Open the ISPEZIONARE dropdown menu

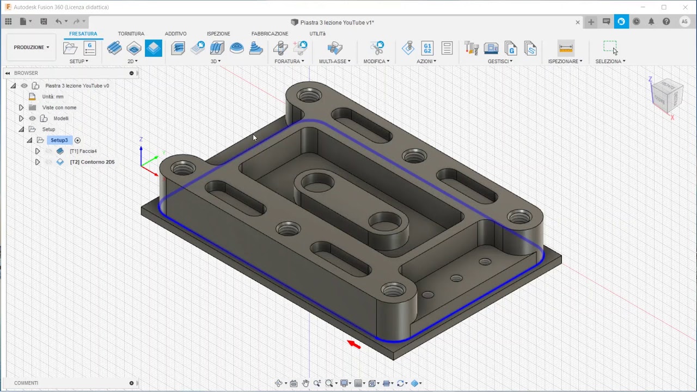pos(565,61)
